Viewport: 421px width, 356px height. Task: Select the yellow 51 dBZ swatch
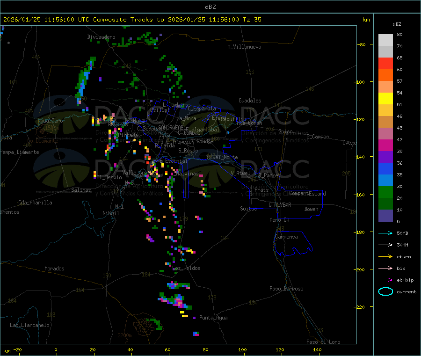[385, 99]
